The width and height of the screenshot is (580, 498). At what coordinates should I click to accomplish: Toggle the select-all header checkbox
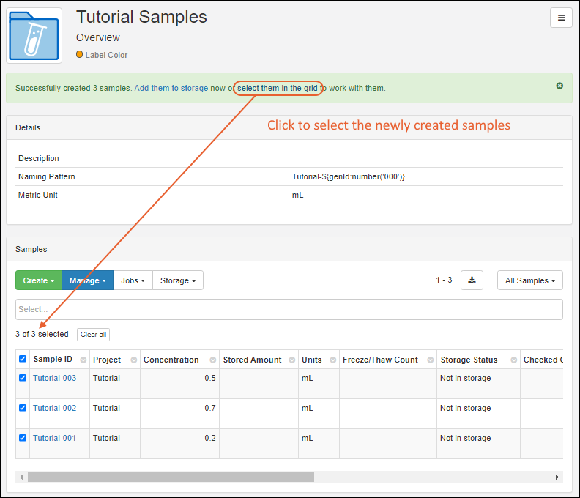pyautogui.click(x=22, y=360)
